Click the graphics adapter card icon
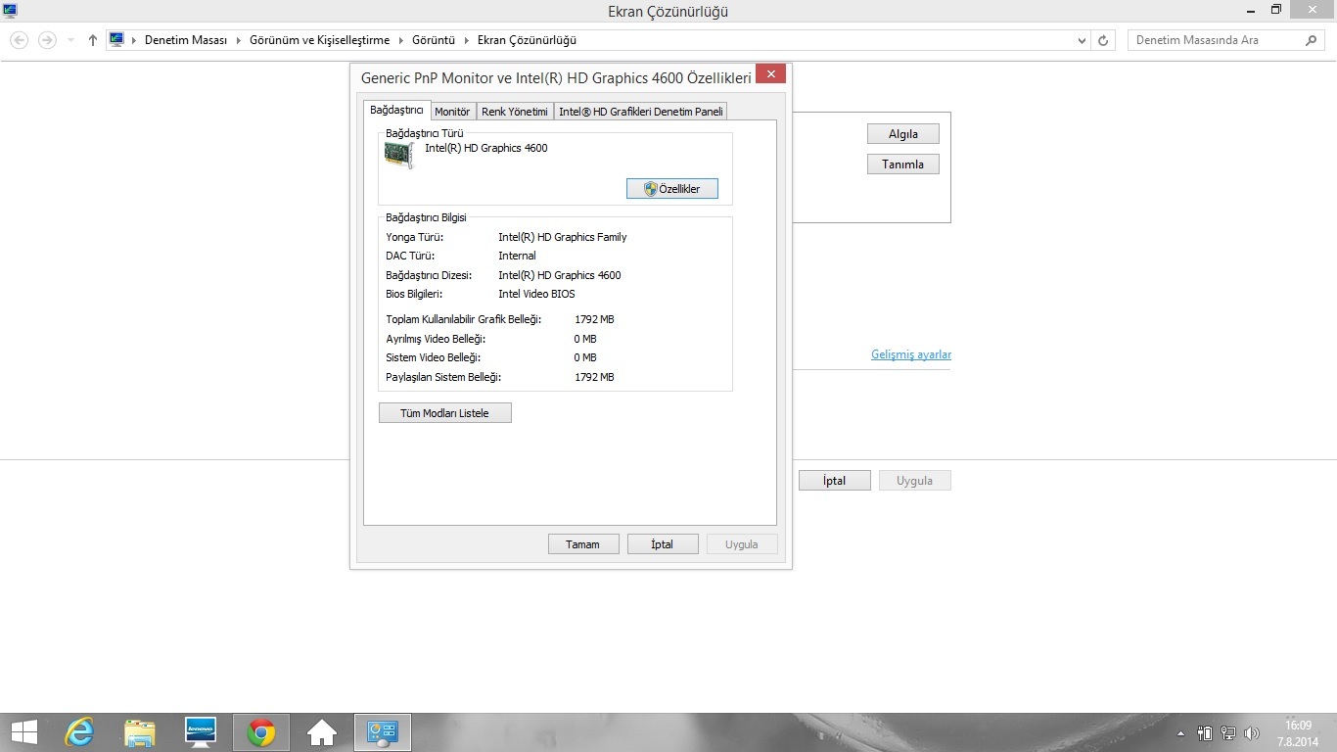This screenshot has width=1337, height=752. pos(399,155)
